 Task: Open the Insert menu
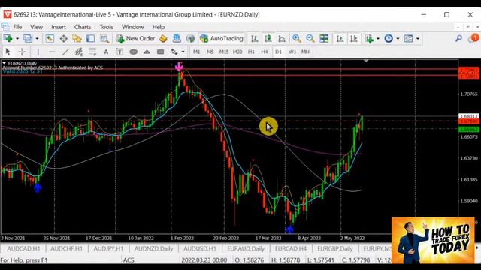tap(59, 27)
